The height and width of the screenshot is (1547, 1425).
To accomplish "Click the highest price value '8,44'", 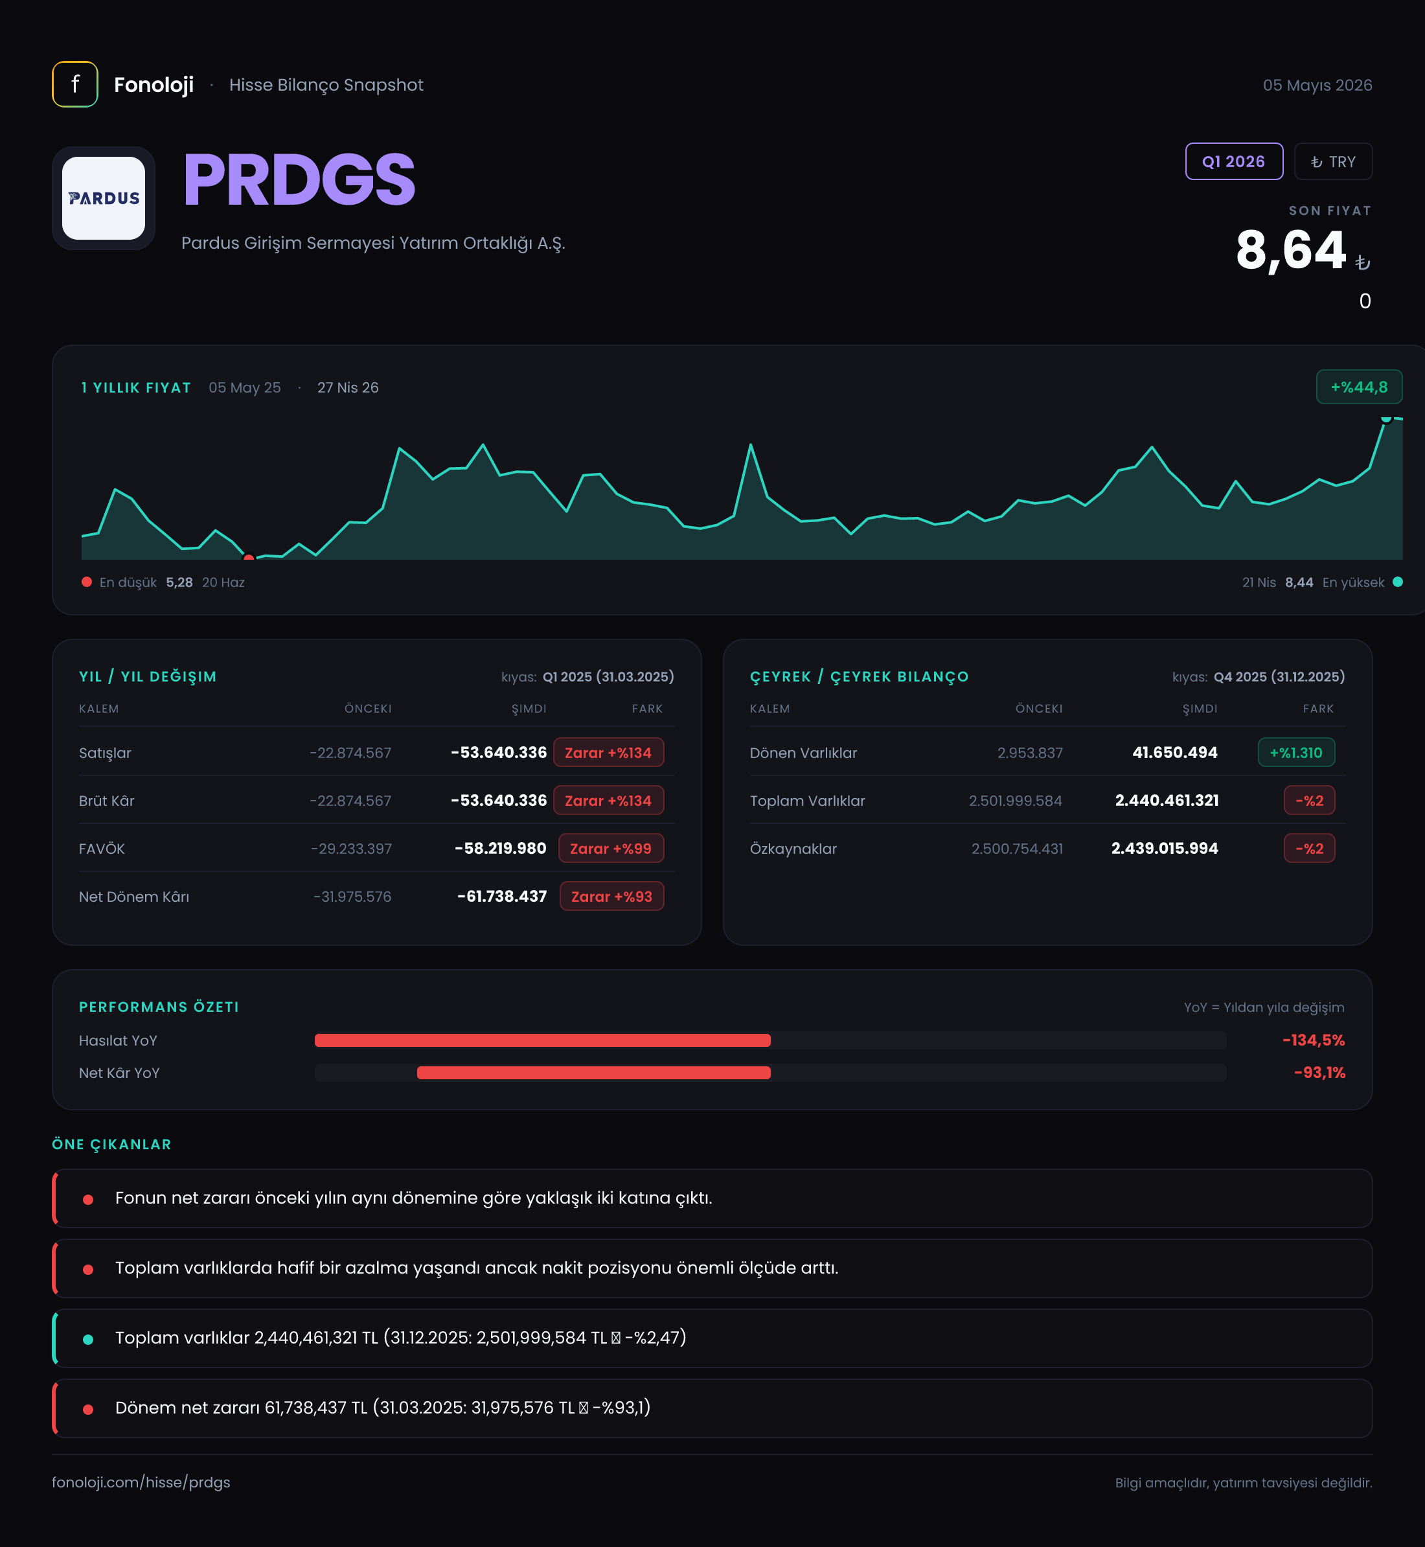I will click(x=1299, y=582).
